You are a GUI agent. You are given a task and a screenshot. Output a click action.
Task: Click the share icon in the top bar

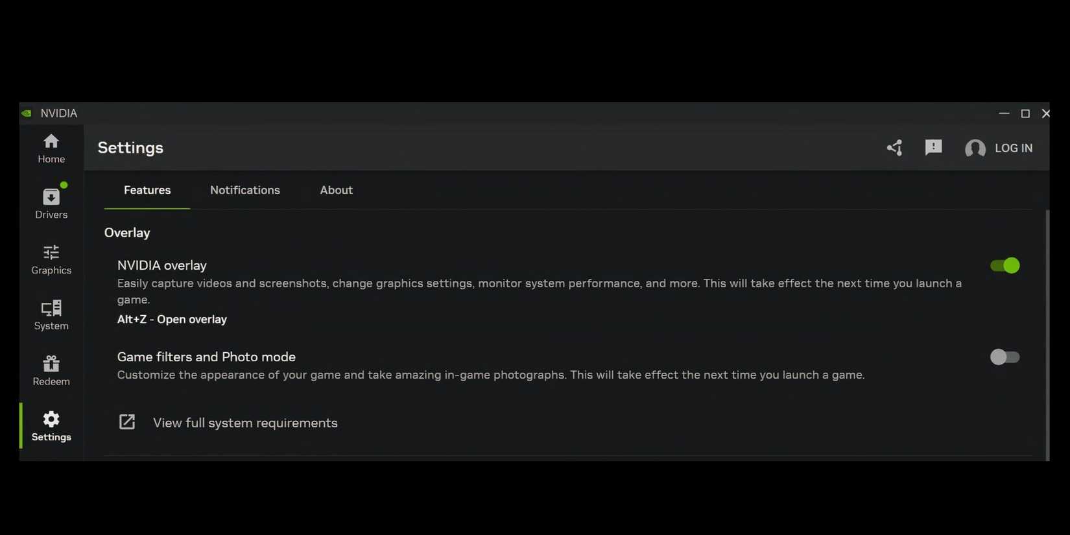(x=894, y=148)
